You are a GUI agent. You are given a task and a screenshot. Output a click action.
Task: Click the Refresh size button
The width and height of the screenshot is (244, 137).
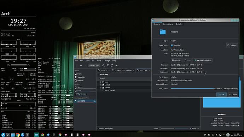coord(176,60)
